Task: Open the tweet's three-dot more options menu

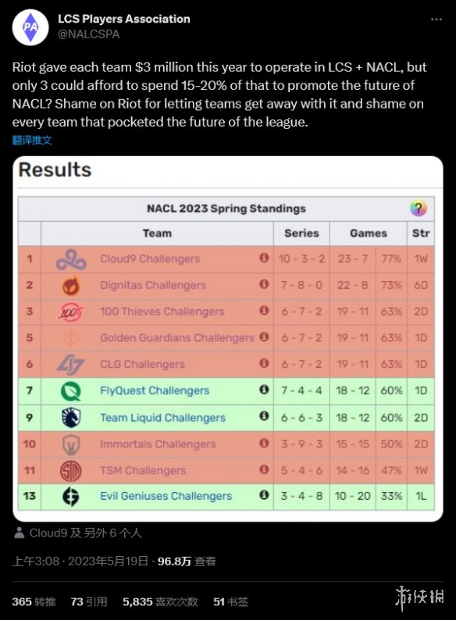Action: [x=436, y=20]
